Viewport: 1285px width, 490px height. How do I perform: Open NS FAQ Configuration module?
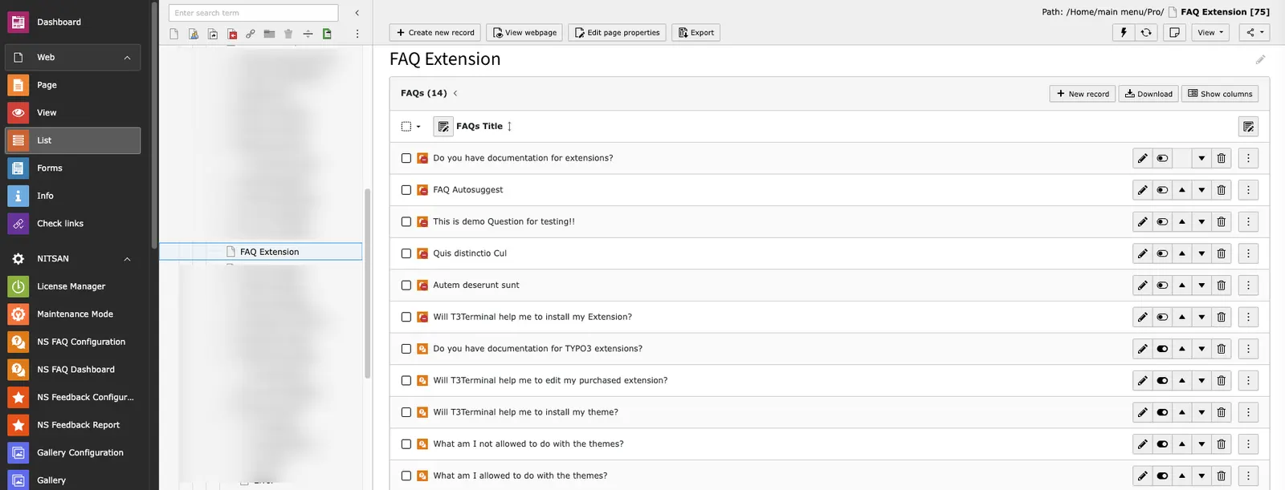coord(73,342)
